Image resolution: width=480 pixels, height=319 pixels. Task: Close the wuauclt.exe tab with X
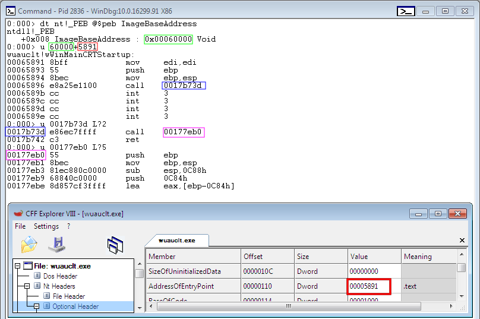tap(462, 241)
